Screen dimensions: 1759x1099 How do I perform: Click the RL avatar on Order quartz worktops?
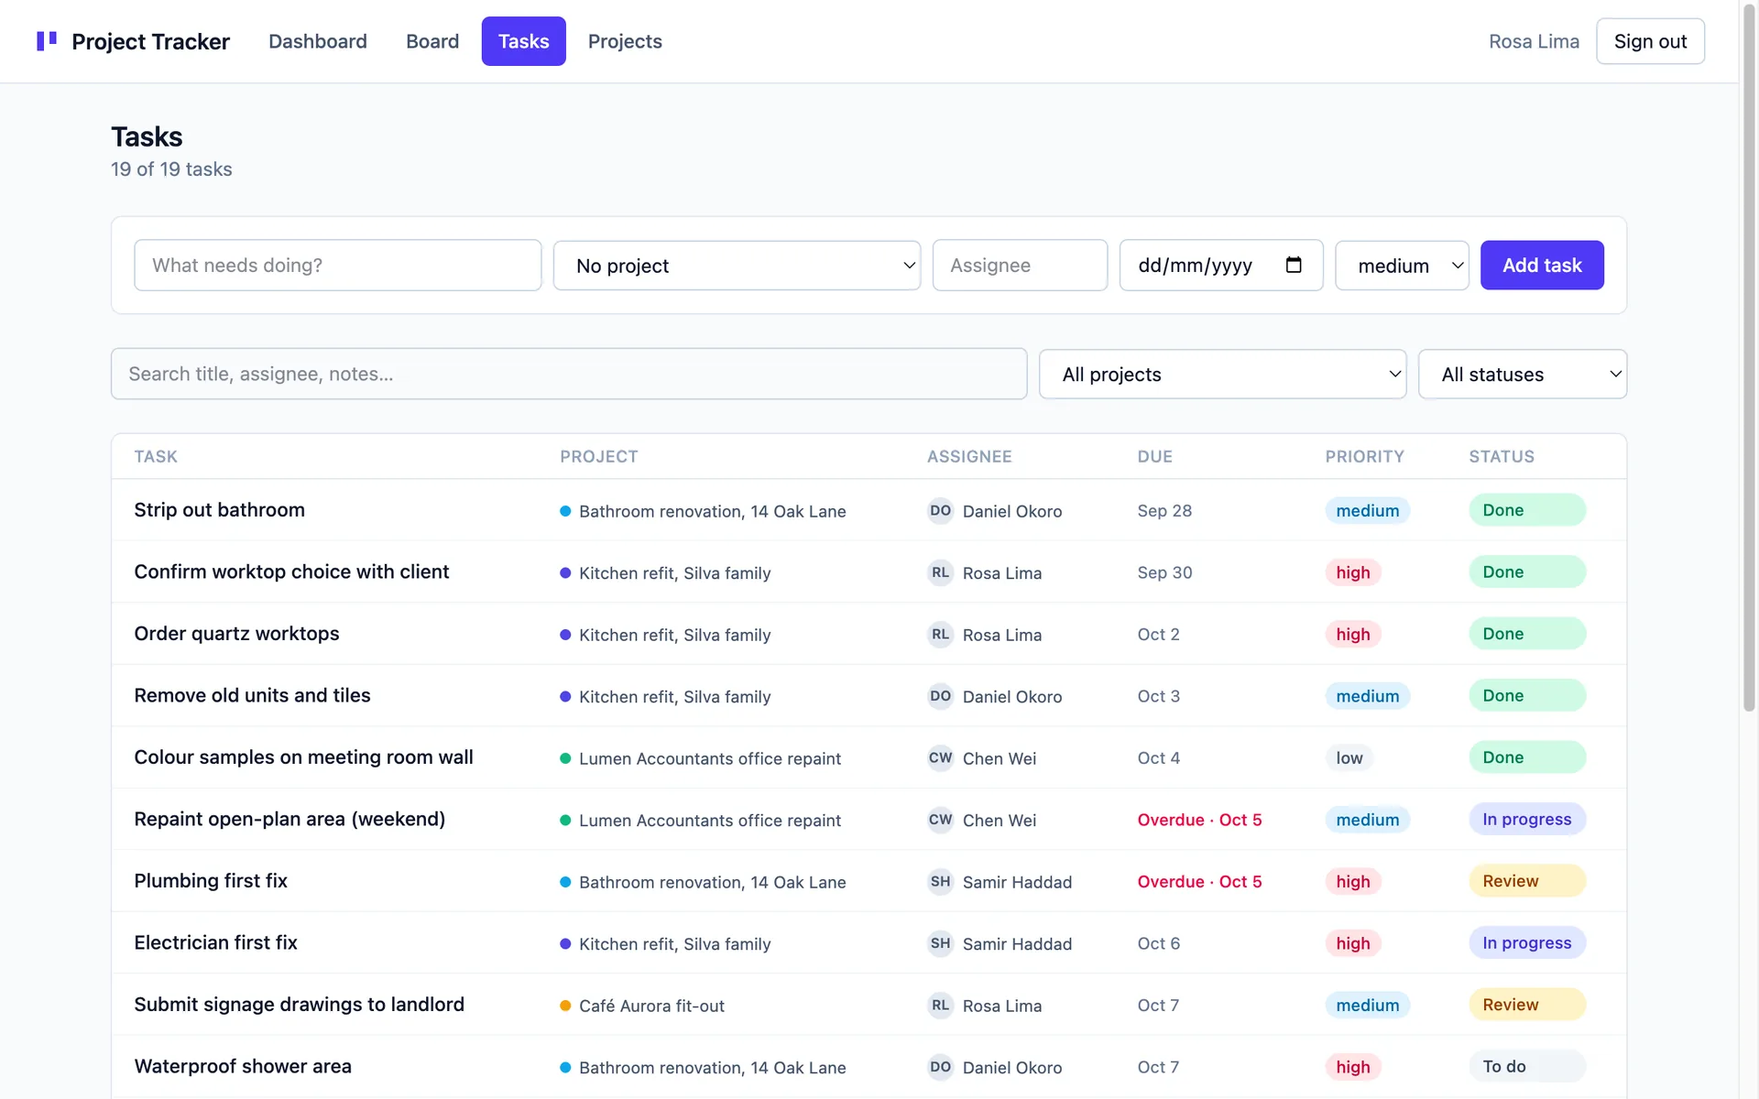coord(940,635)
